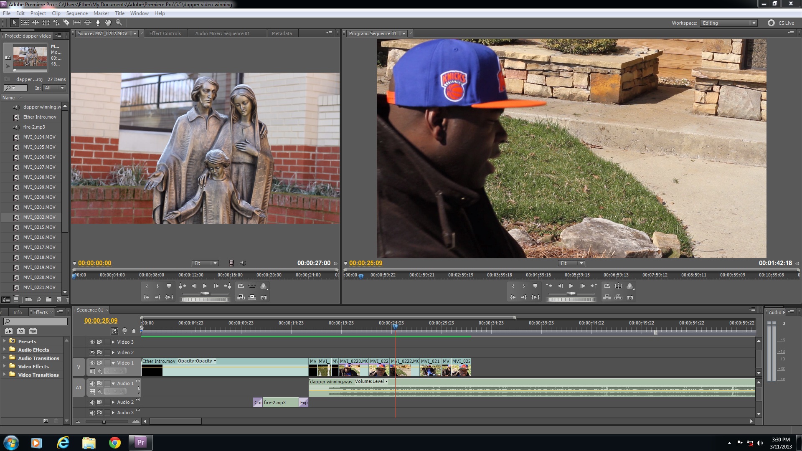The height and width of the screenshot is (451, 802).
Task: Select the Ripple Edit tool
Action: click(x=36, y=23)
